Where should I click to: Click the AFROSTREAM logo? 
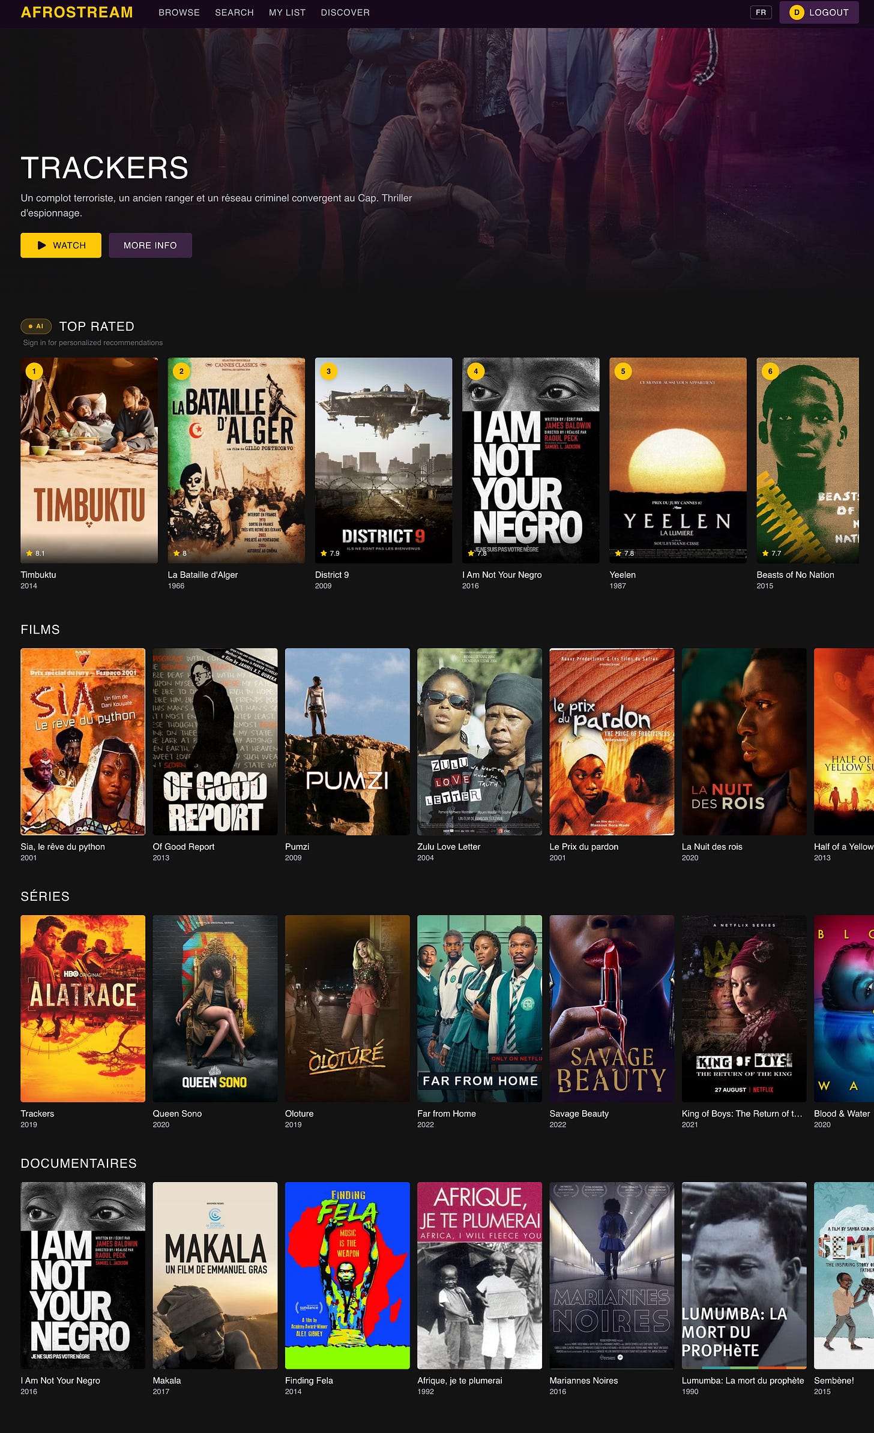(77, 12)
